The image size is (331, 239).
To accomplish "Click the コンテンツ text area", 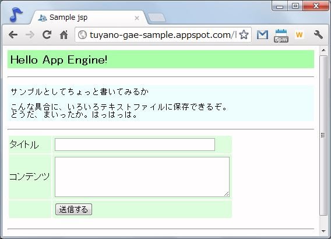I will (142, 177).
